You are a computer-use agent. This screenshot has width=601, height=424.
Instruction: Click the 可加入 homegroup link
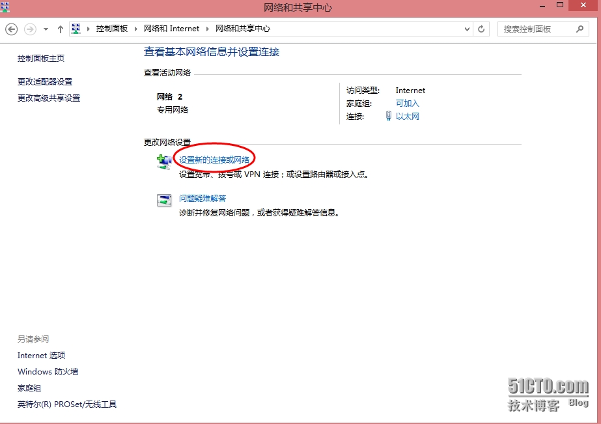pos(408,103)
